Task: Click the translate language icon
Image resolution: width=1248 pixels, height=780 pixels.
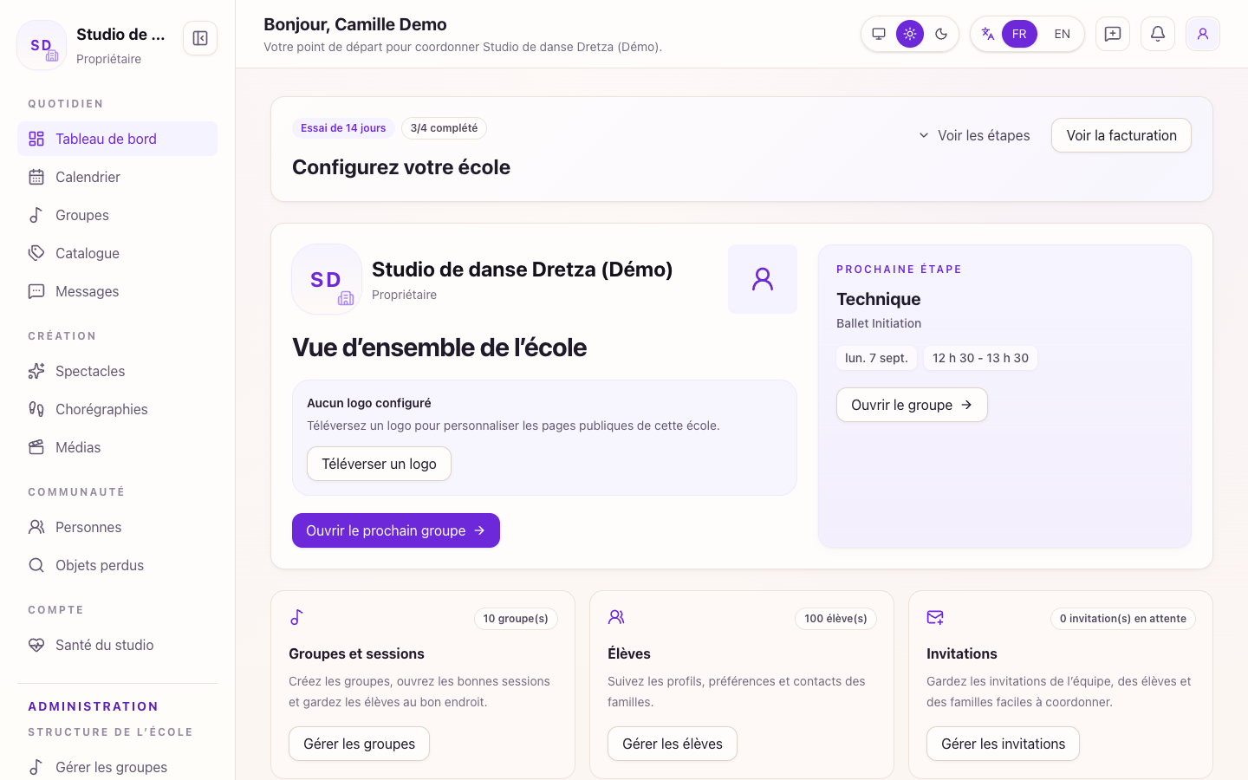Action: click(987, 34)
